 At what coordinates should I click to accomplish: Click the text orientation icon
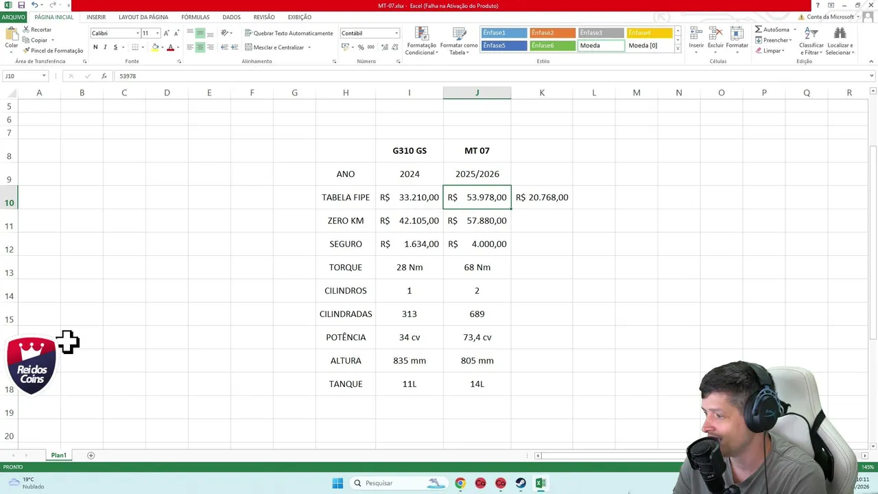[224, 33]
